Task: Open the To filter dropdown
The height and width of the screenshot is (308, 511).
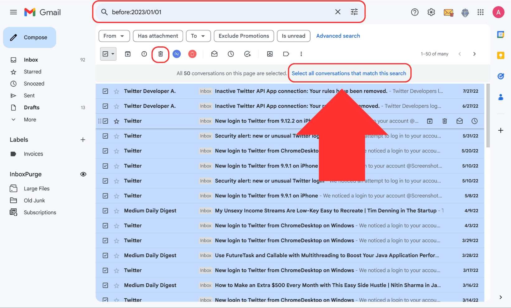Action: [198, 36]
